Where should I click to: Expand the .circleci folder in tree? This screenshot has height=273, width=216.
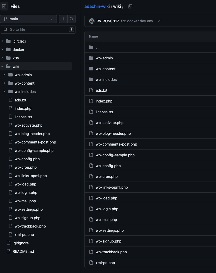point(2,41)
